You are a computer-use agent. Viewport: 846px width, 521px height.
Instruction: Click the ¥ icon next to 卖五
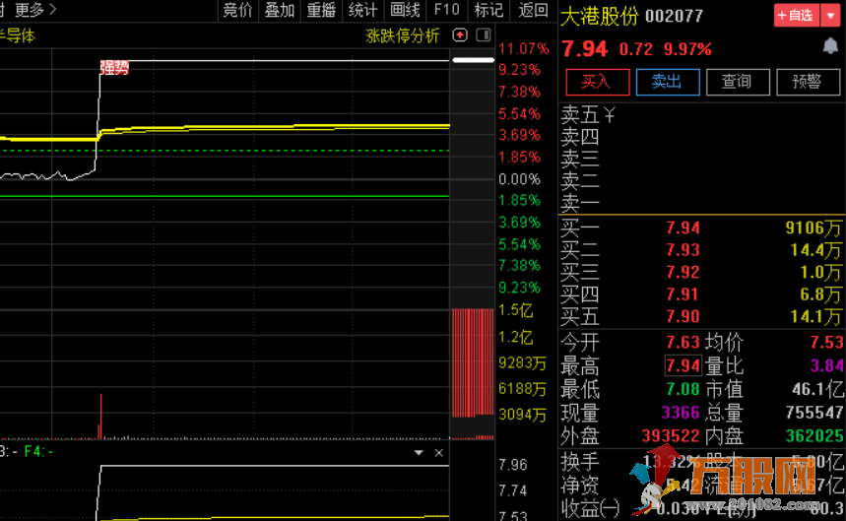pos(610,114)
